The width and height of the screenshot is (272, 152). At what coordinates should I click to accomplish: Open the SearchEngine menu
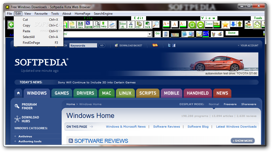click(103, 14)
